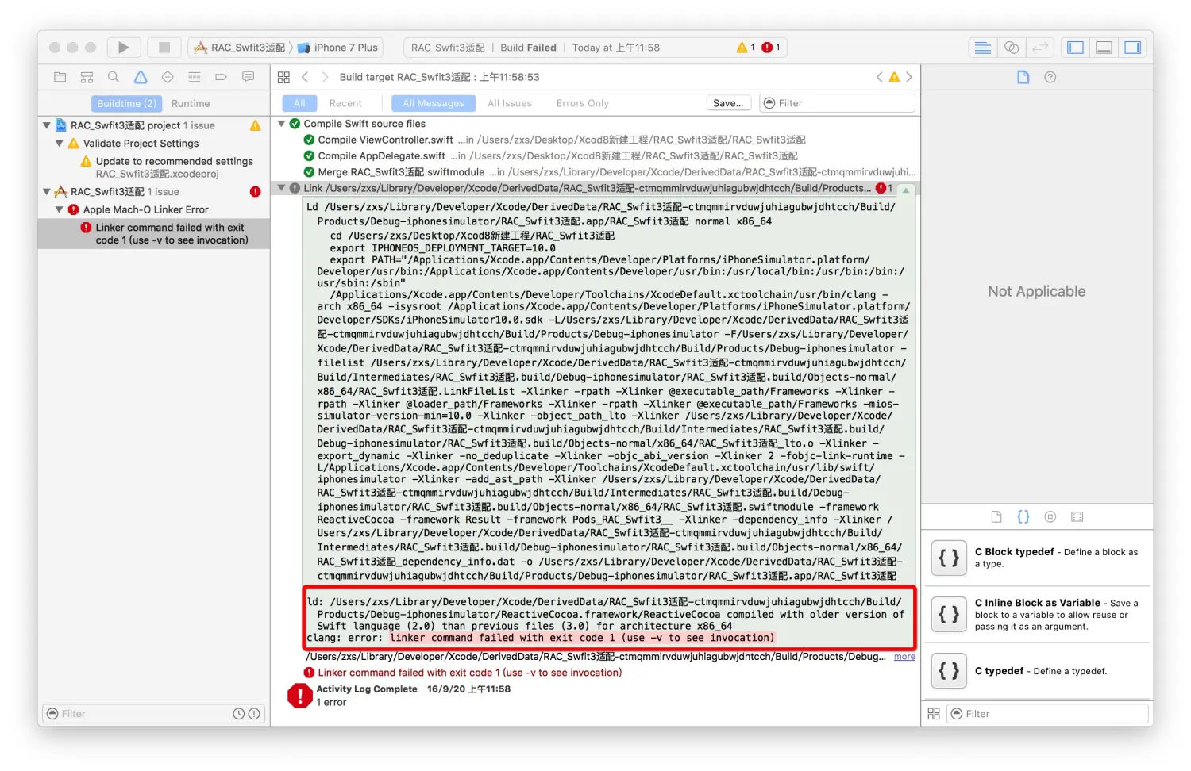1191x771 pixels.
Task: Open File Template library
Action: pos(996,517)
